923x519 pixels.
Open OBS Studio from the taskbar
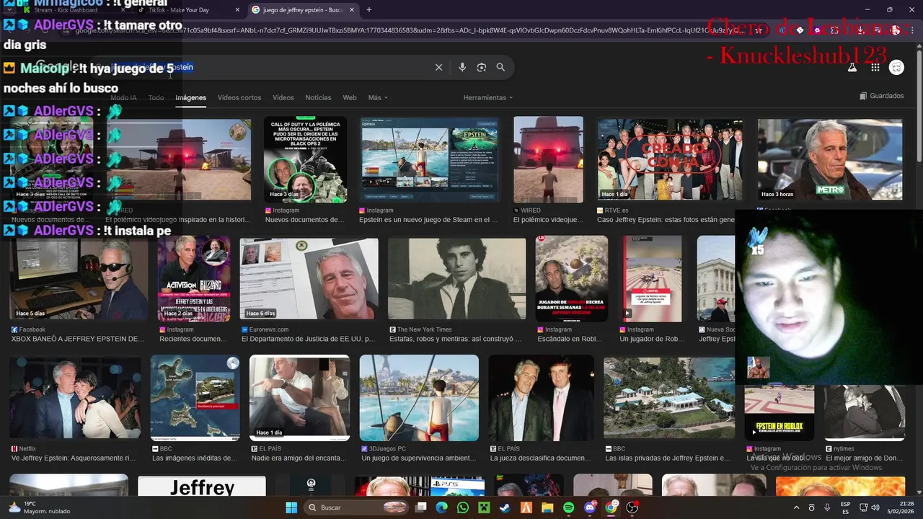coord(632,507)
